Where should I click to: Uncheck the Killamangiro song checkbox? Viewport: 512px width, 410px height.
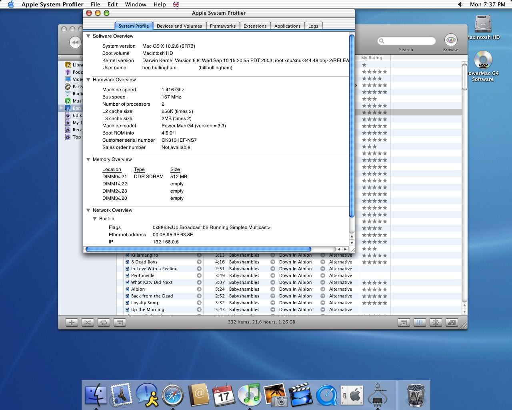tap(127, 255)
